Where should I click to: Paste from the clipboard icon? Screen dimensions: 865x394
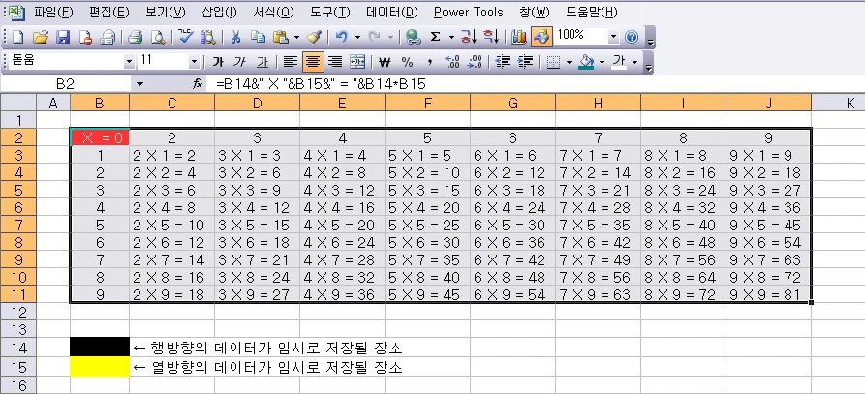pyautogui.click(x=281, y=37)
